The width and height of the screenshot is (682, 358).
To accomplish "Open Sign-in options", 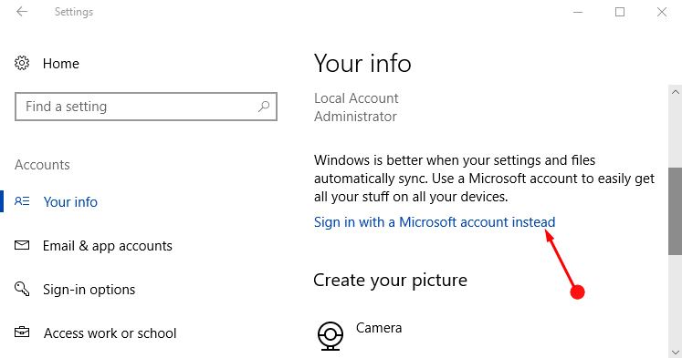I will (x=89, y=290).
